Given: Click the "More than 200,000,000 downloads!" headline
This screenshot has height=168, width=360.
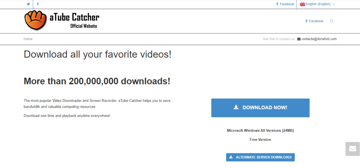Looking at the screenshot, I should pyautogui.click(x=97, y=81).
